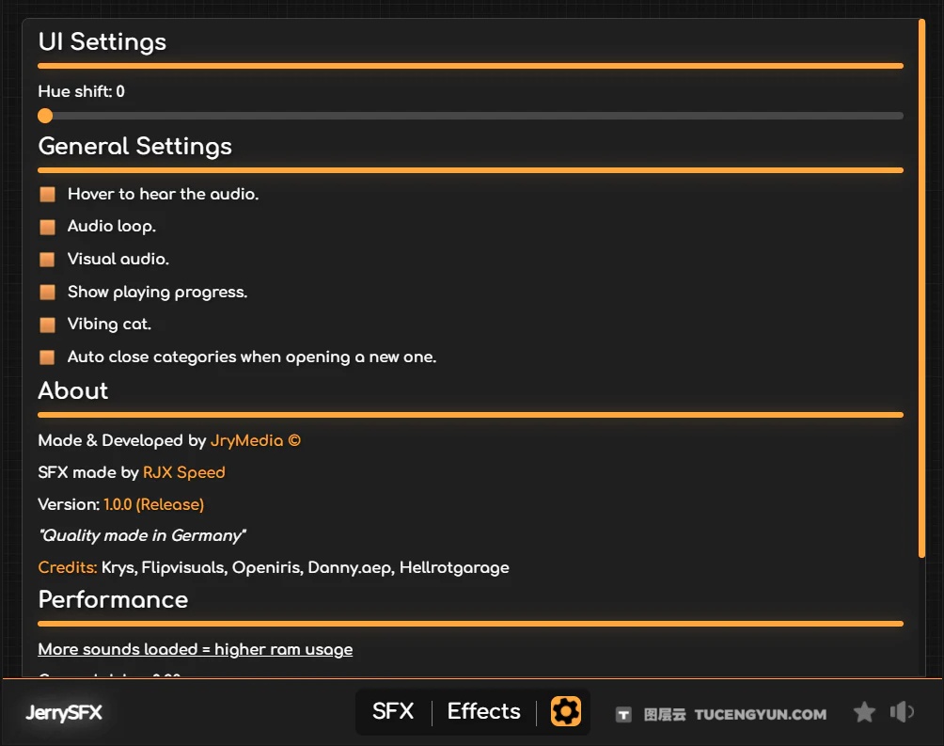The width and height of the screenshot is (944, 746).
Task: Switch to the SFX tab
Action: (392, 711)
